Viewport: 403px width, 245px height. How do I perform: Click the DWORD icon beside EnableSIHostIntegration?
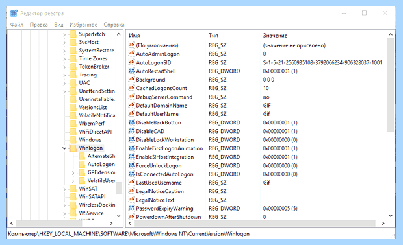(131, 157)
